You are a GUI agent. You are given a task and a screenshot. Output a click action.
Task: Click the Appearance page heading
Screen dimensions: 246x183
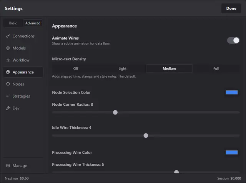[x=65, y=26]
